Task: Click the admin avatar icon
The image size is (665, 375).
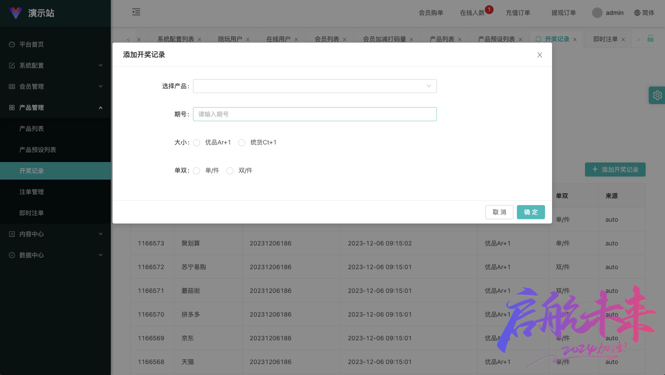Action: tap(597, 13)
